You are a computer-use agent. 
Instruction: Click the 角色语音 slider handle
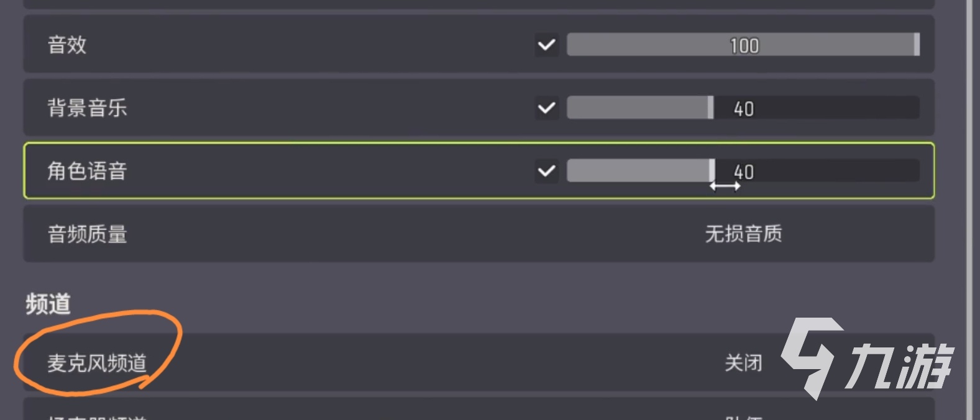point(712,171)
